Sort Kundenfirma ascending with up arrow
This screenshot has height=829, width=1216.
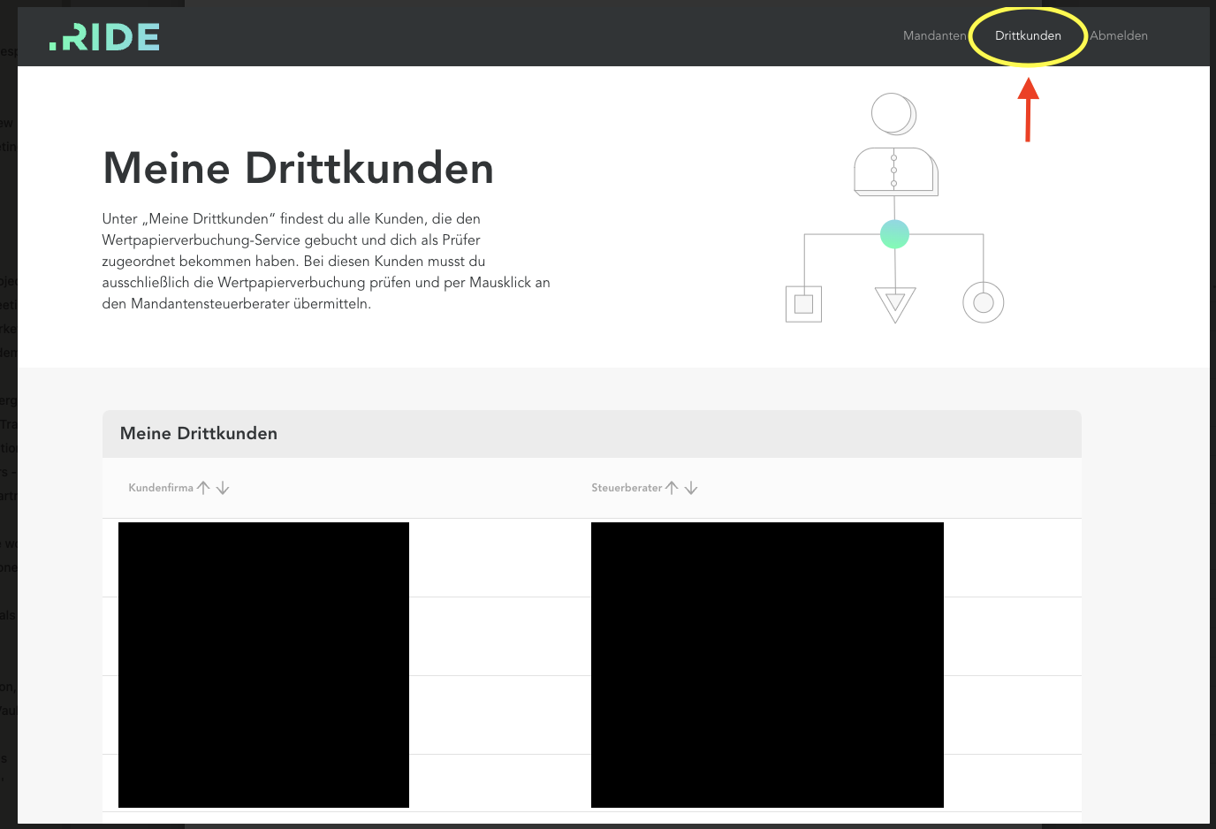tap(204, 488)
